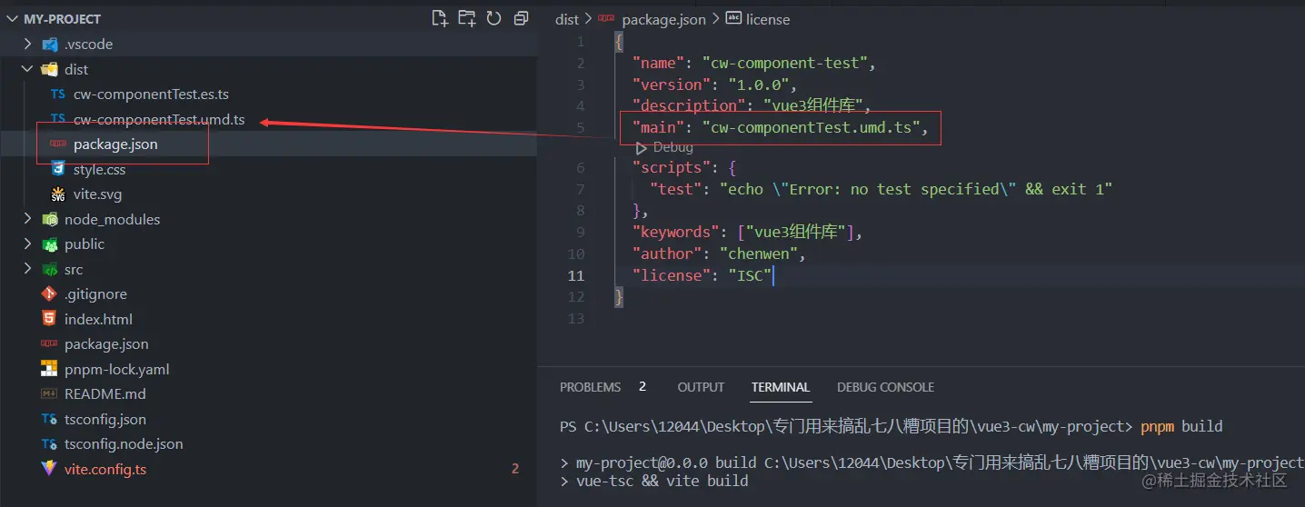This screenshot has width=1305, height=507.
Task: Click the pnpm build command in terminal
Action: coord(1181,426)
